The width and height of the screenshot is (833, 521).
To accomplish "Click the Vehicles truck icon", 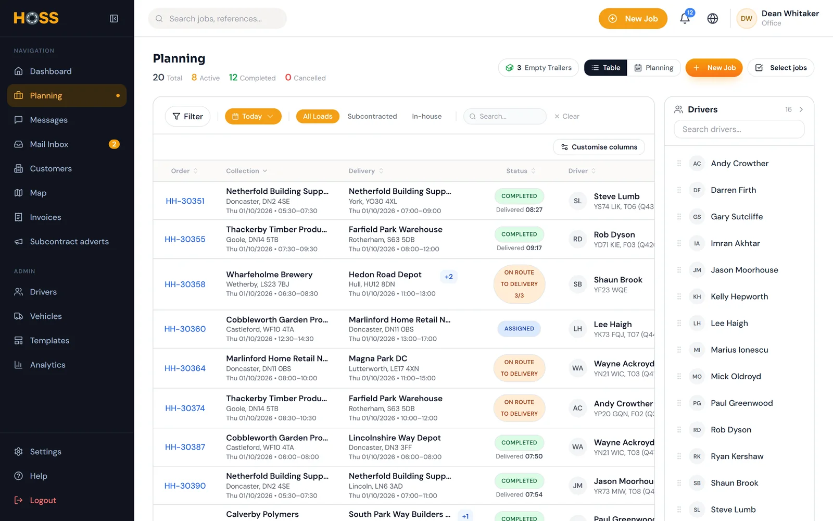I will tap(19, 316).
